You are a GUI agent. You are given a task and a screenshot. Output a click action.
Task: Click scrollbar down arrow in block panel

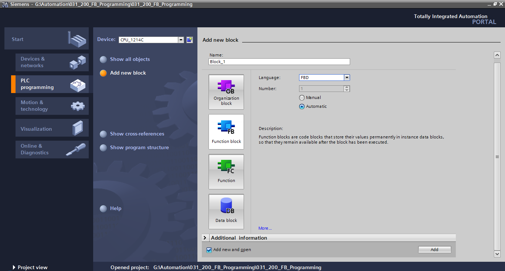coord(497,254)
